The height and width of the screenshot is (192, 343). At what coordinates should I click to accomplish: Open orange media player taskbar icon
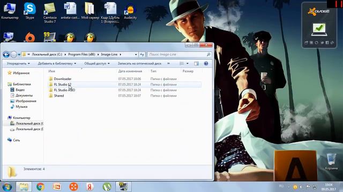(x=73, y=187)
